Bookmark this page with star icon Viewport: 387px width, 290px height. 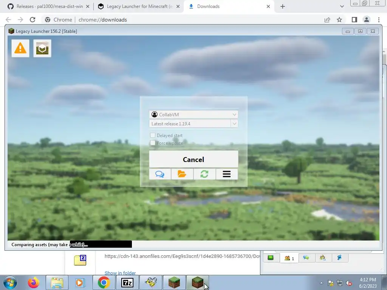click(x=339, y=20)
